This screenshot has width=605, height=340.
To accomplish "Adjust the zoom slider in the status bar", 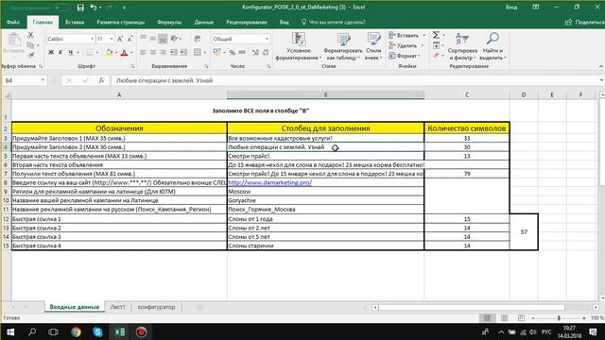I will (559, 318).
